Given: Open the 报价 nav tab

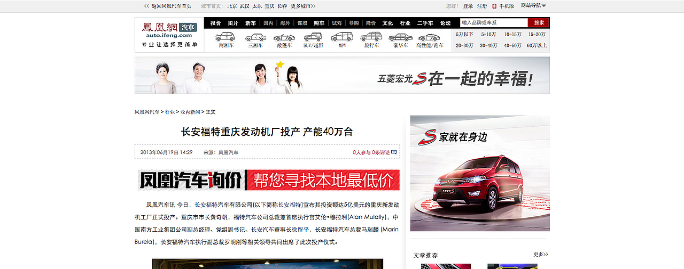Looking at the screenshot, I should tap(215, 23).
